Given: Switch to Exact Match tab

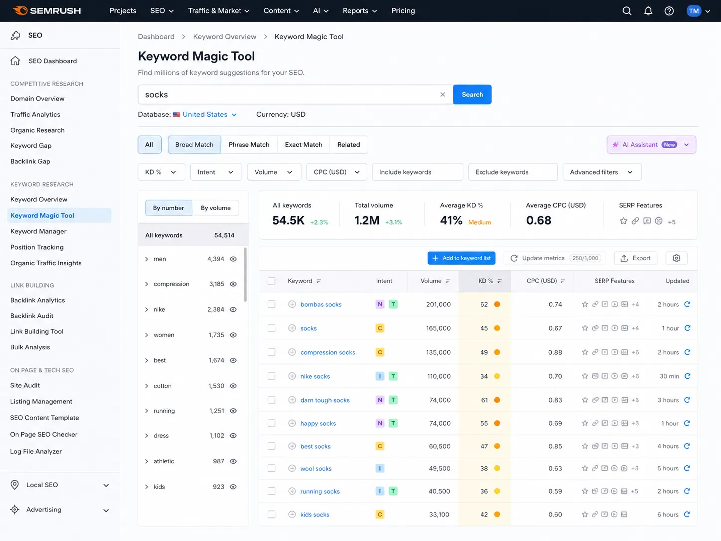Looking at the screenshot, I should 303,144.
